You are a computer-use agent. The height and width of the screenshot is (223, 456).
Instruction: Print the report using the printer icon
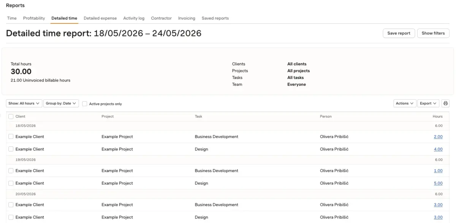445,103
